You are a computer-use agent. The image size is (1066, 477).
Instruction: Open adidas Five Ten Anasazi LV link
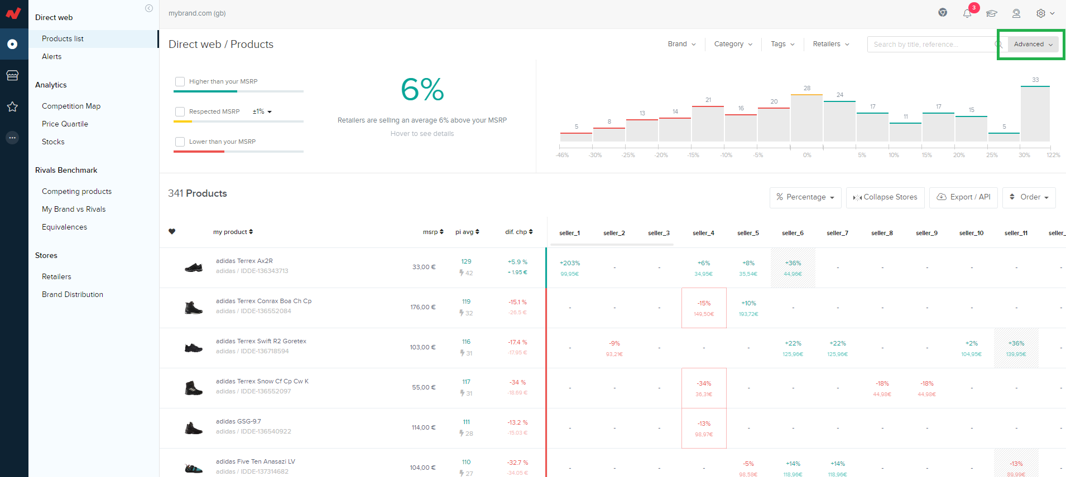click(256, 461)
